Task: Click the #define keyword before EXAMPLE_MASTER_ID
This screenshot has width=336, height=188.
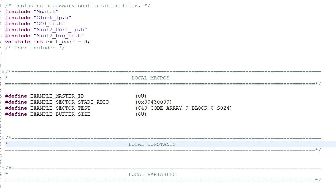Action: [16, 96]
